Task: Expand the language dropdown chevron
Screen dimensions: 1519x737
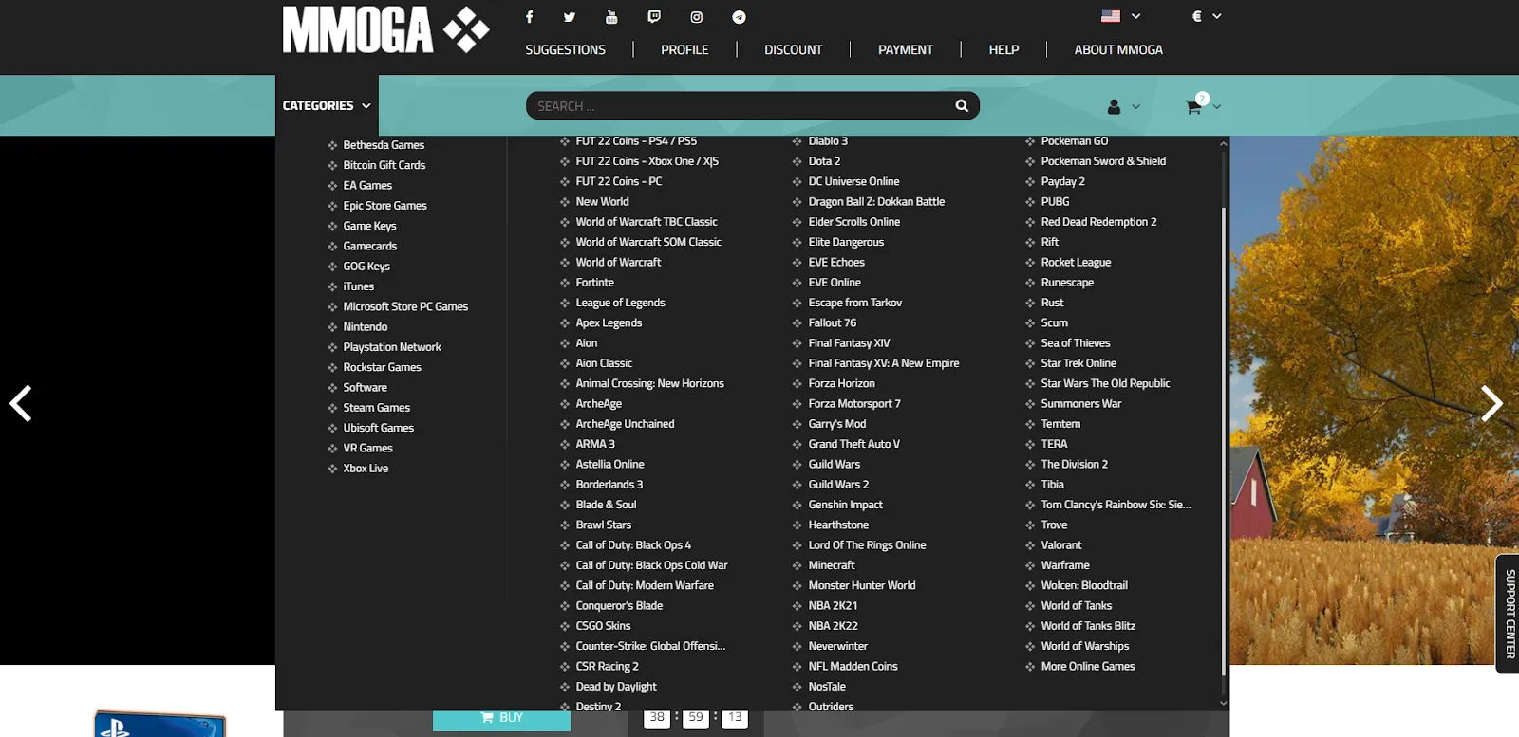Action: coord(1135,16)
